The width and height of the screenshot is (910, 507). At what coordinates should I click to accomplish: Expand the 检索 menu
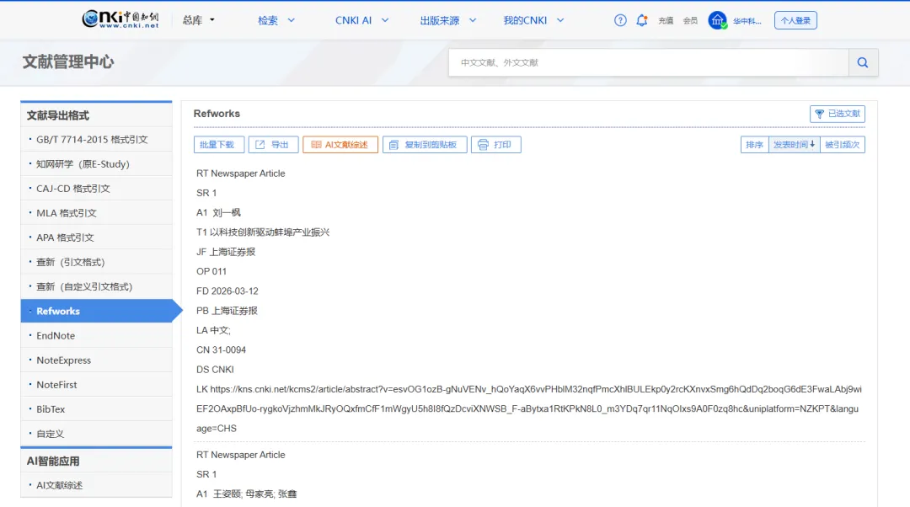pos(276,20)
